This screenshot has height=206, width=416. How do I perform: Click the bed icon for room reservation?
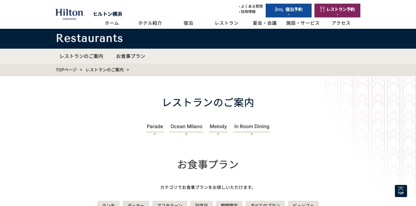pos(279,9)
